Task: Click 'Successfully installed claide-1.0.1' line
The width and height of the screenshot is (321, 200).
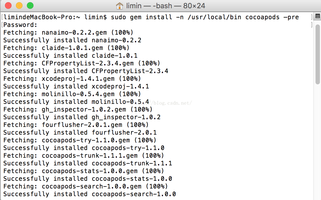Action: (x=71, y=56)
